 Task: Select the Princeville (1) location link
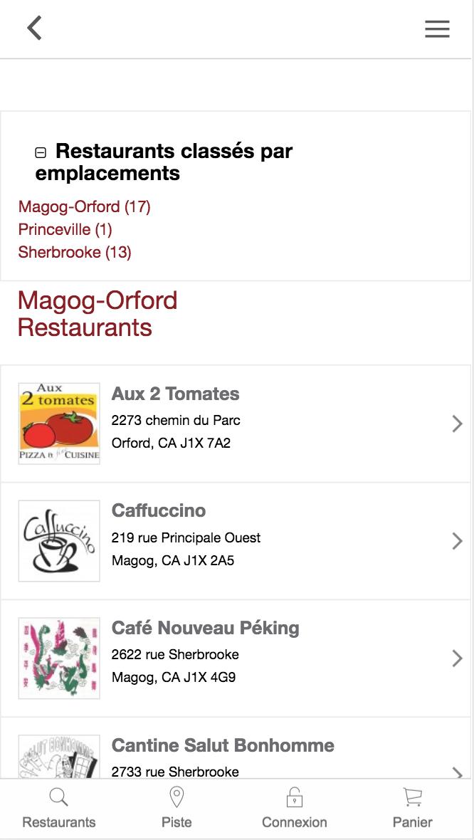[x=65, y=230]
